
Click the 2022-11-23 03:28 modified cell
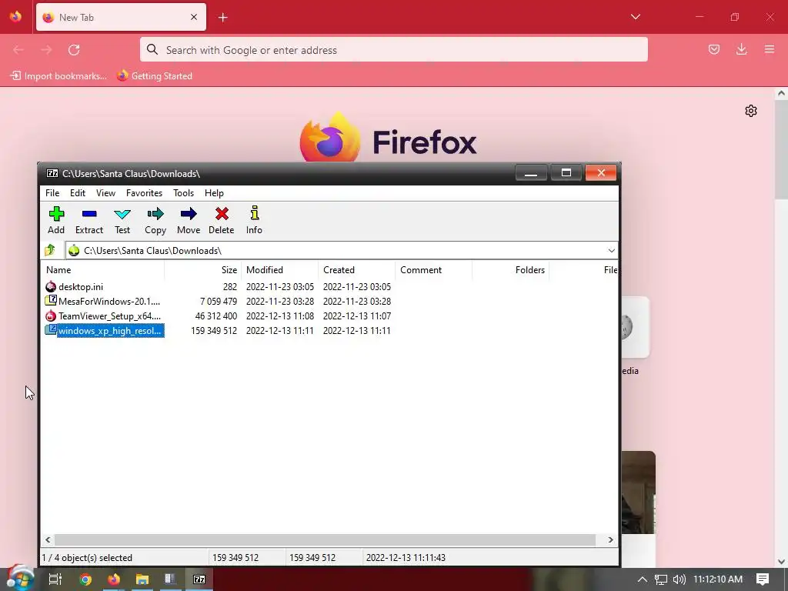280,302
